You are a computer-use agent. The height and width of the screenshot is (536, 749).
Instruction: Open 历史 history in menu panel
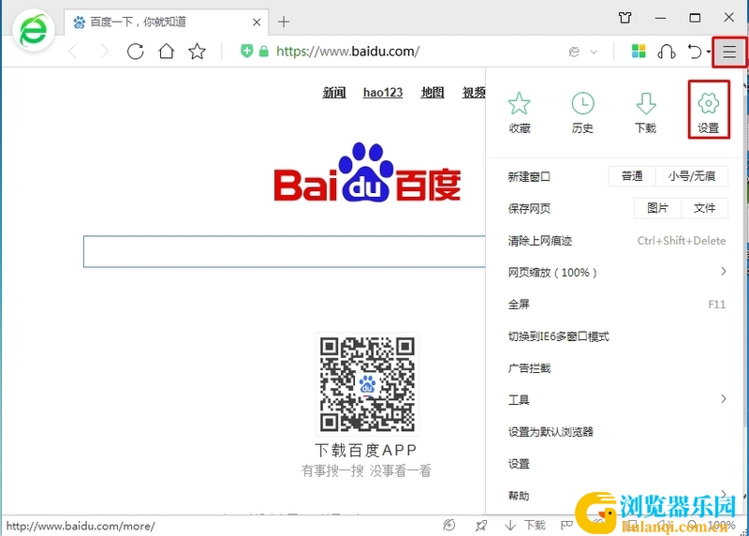tap(582, 112)
